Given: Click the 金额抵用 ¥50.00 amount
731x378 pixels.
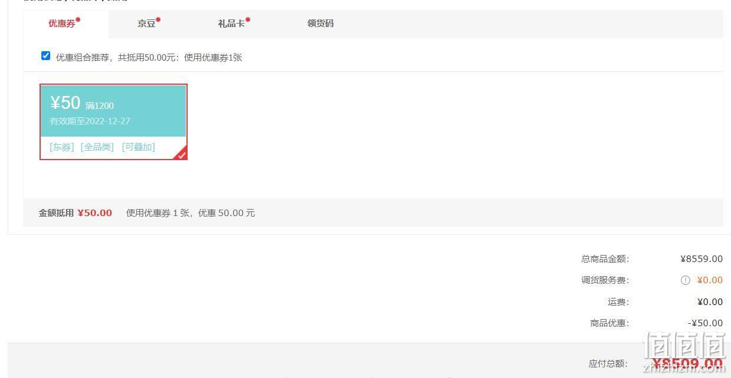Looking at the screenshot, I should [x=94, y=213].
